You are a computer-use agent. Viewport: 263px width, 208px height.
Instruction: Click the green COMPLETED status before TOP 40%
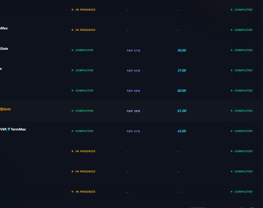pos(82,90)
